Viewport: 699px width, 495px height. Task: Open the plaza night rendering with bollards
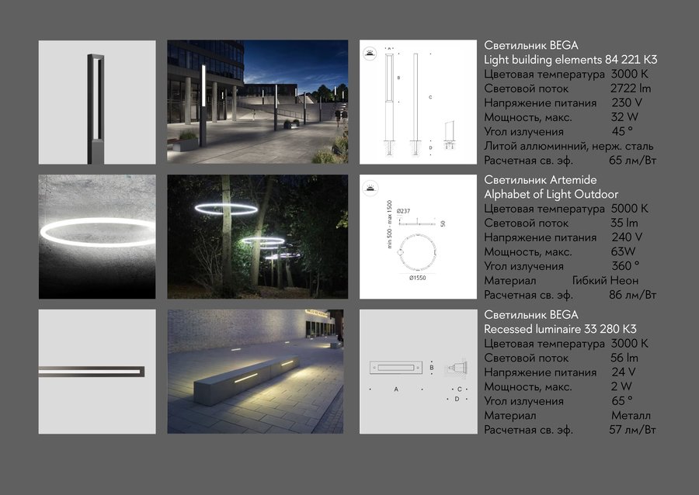tap(258, 102)
